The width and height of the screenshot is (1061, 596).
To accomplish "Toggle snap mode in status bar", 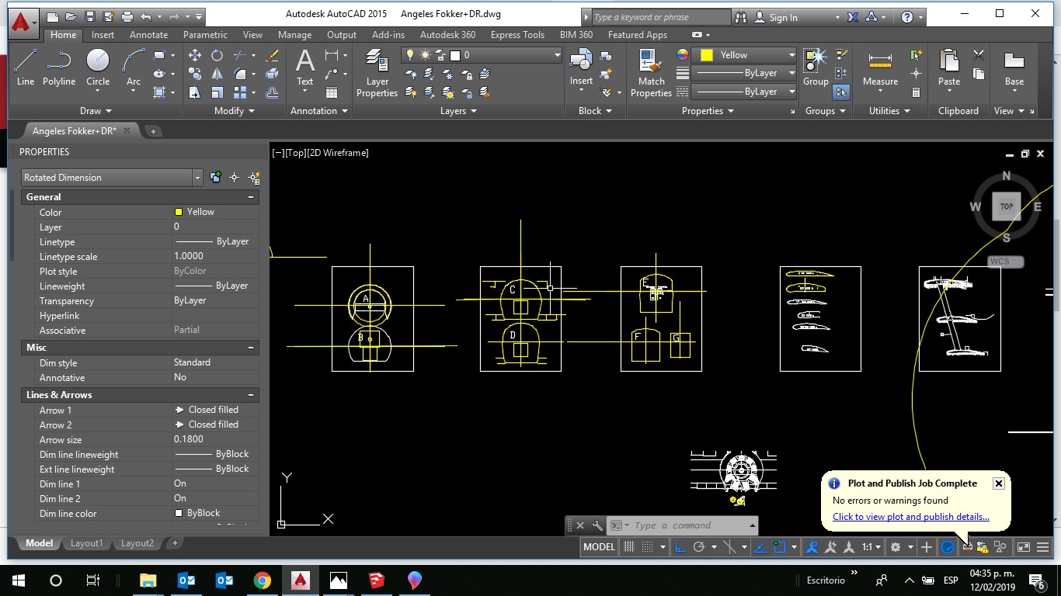I will click(x=648, y=547).
